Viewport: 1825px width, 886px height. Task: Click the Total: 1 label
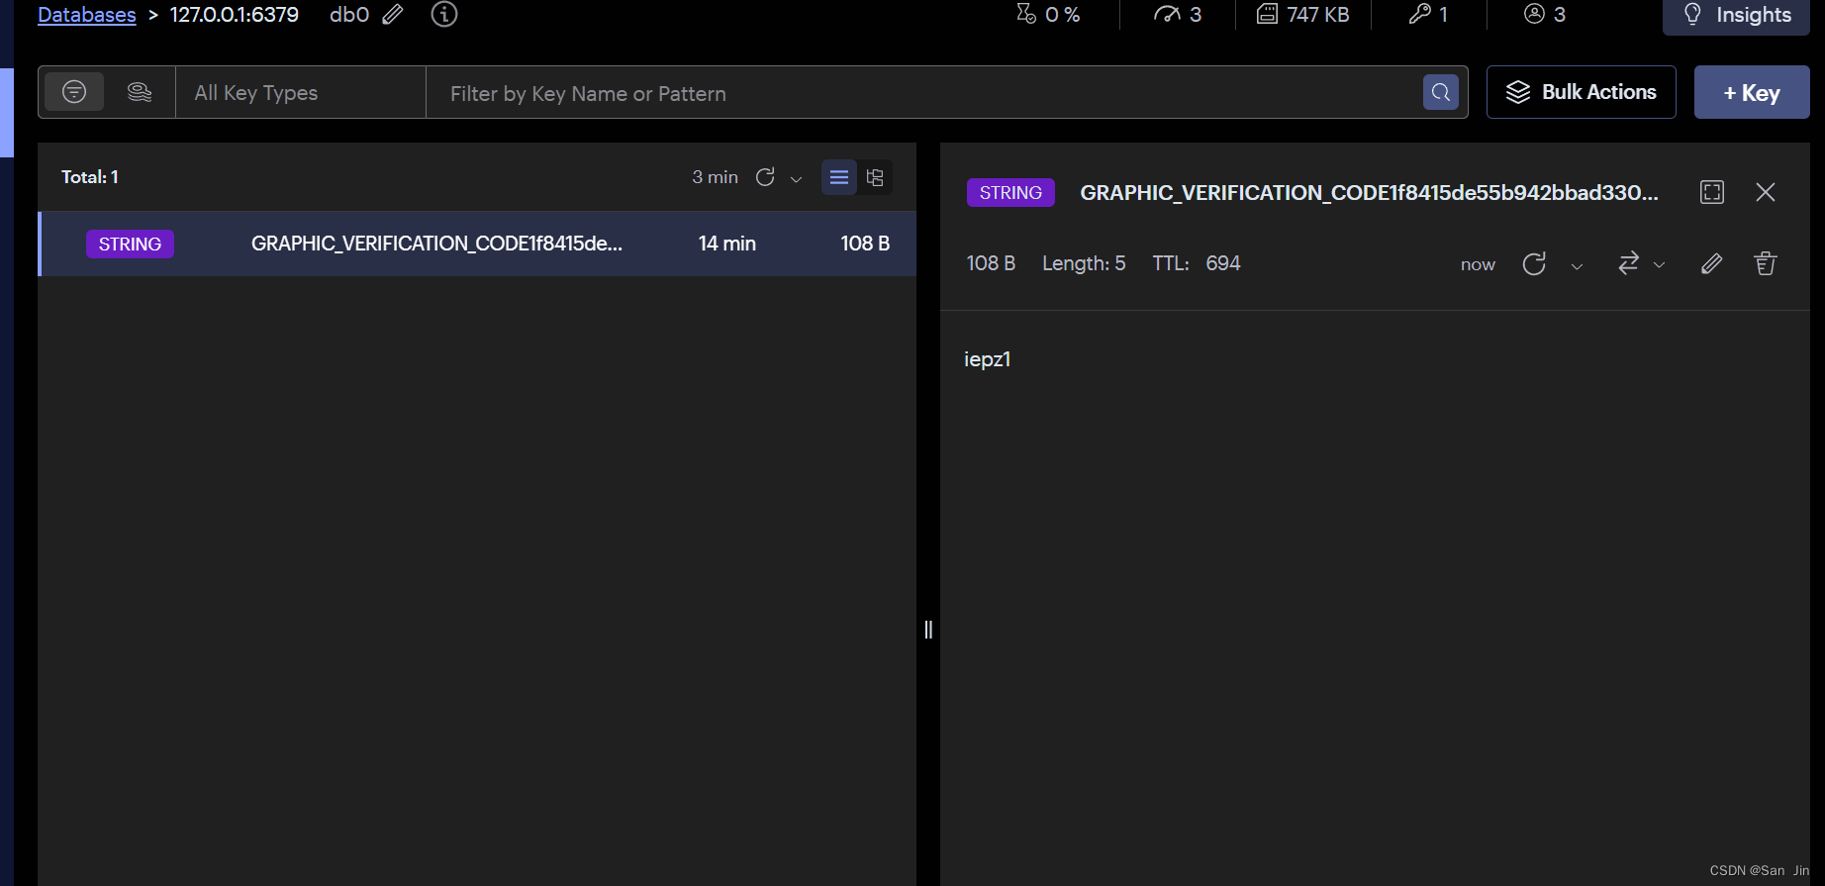(90, 177)
